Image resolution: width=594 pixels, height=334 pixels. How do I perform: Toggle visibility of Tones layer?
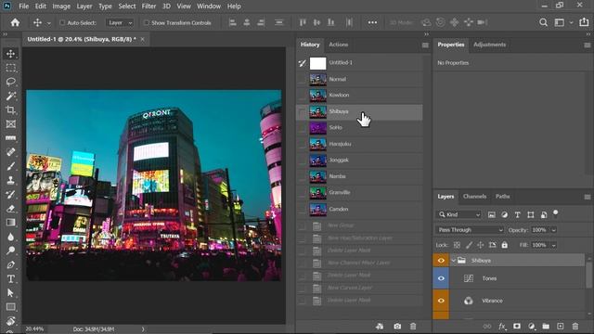click(441, 278)
